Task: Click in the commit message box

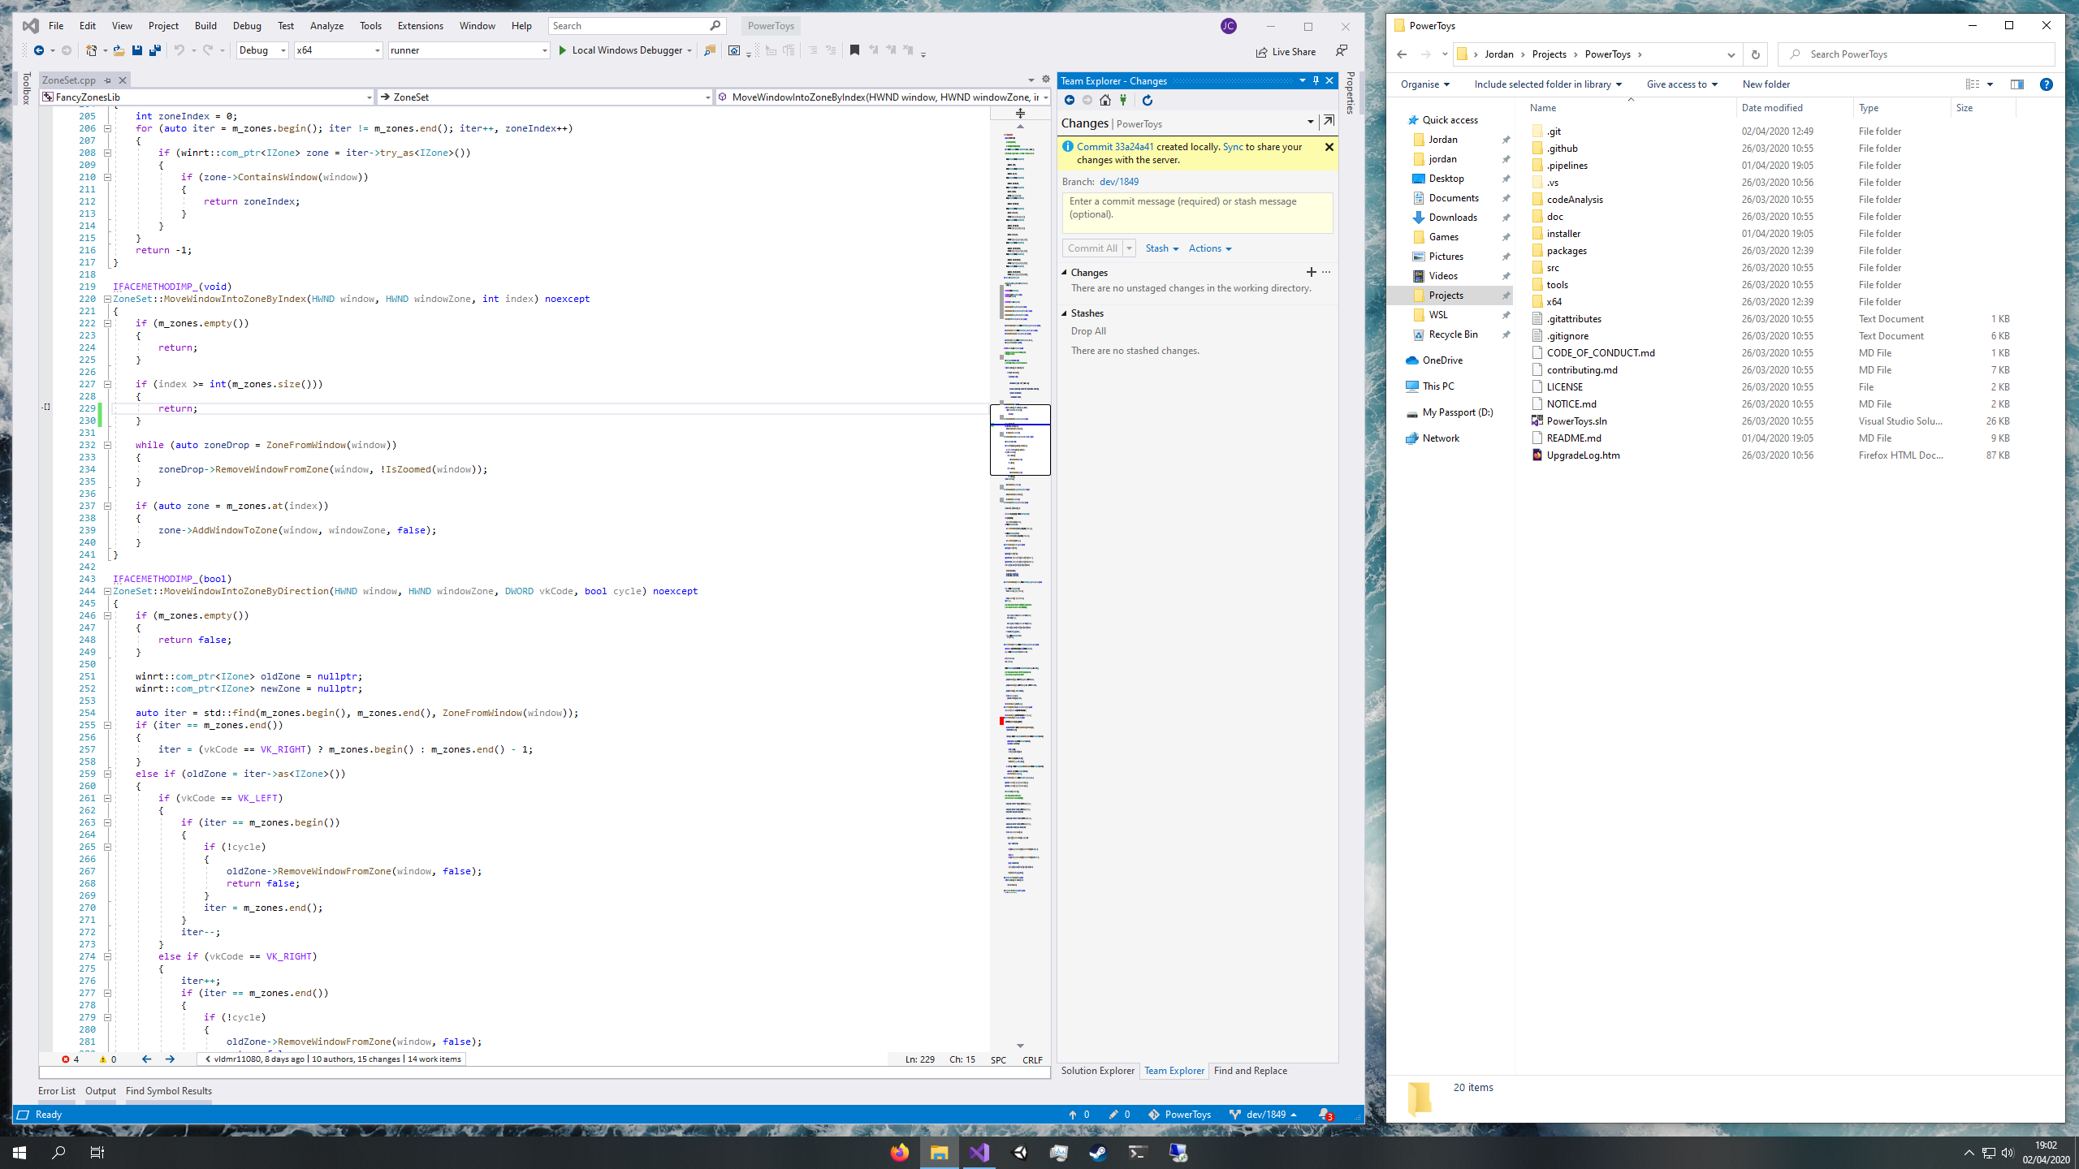Action: click(1197, 213)
